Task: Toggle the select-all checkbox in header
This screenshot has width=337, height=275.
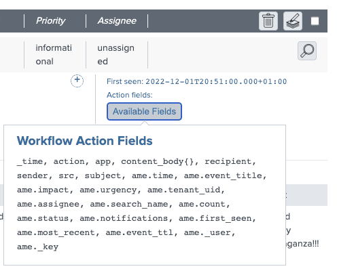Action: tap(315, 21)
